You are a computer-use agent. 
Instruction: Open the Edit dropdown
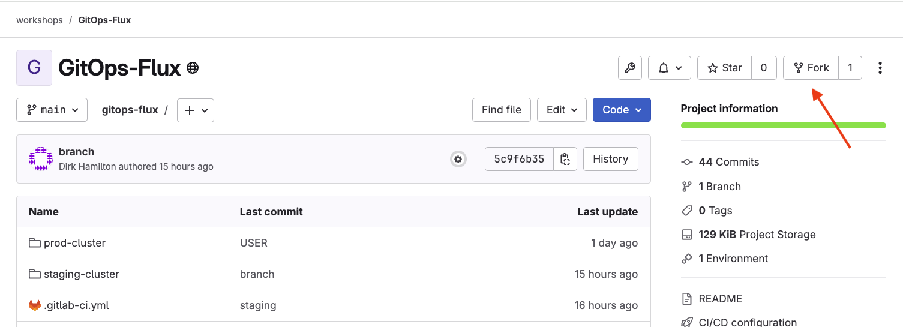point(562,110)
